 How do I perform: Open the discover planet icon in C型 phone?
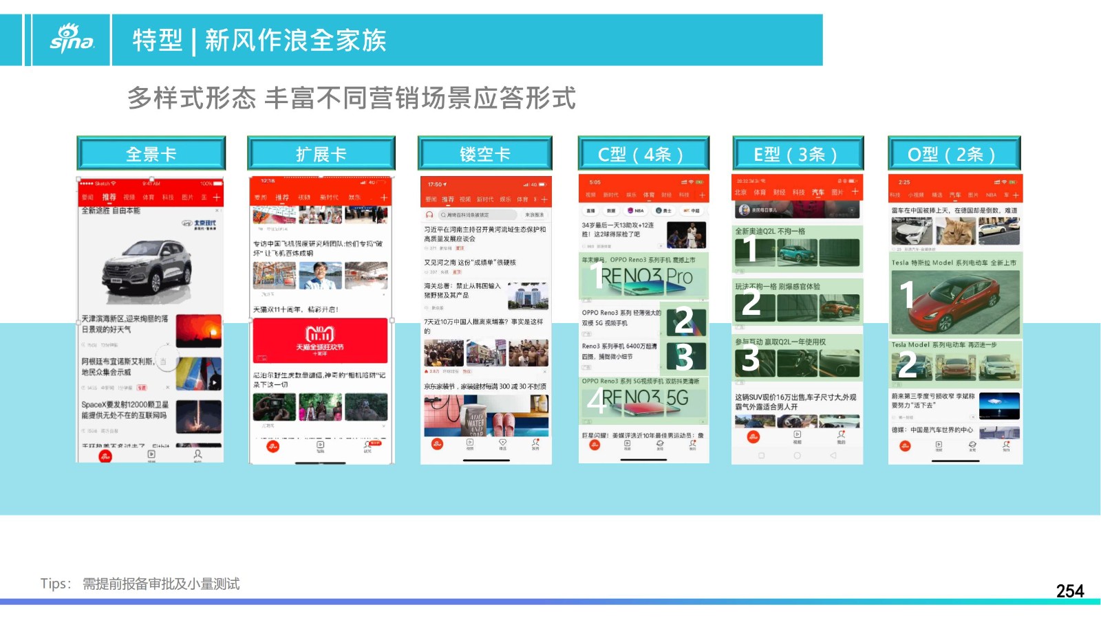coord(660,445)
